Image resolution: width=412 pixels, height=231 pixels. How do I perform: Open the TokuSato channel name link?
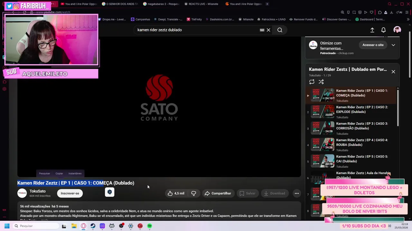click(x=38, y=191)
